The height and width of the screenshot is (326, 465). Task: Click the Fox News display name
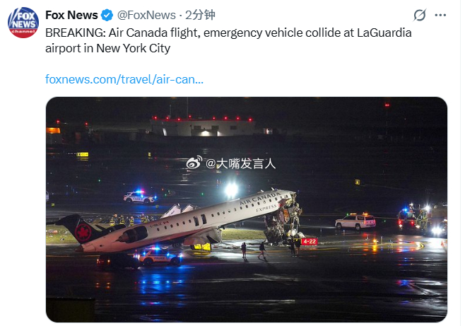coord(71,15)
